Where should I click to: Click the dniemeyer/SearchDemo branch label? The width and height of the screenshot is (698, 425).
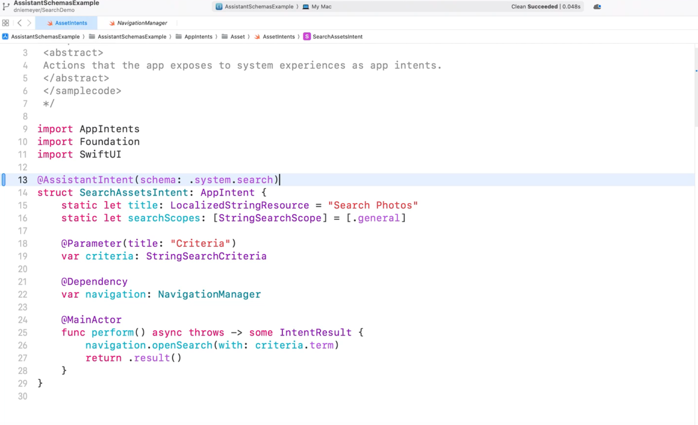point(44,10)
